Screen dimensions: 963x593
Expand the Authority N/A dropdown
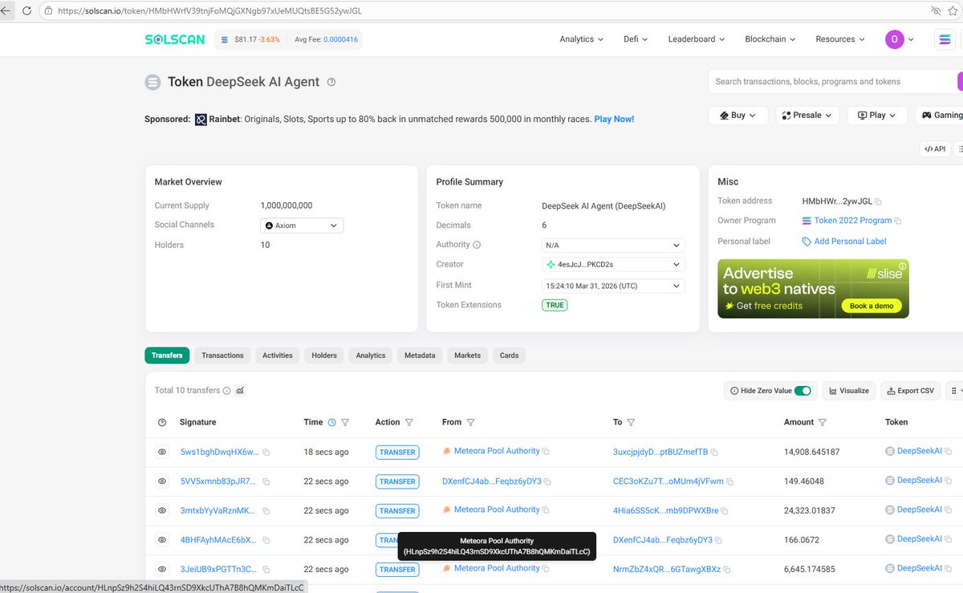(x=614, y=245)
